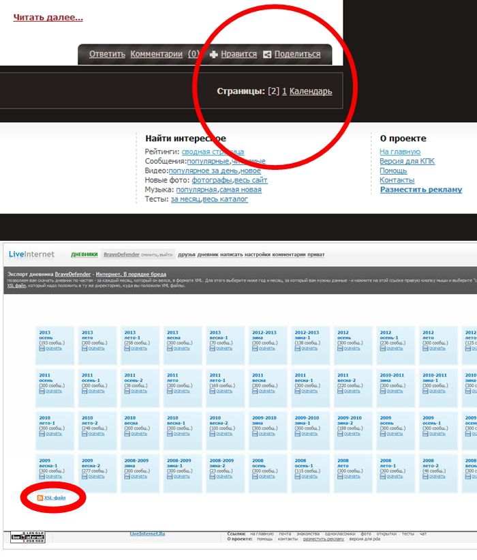Open the Календарь link next to page numbers
Image resolution: width=477 pixels, height=560 pixels.
tap(311, 91)
